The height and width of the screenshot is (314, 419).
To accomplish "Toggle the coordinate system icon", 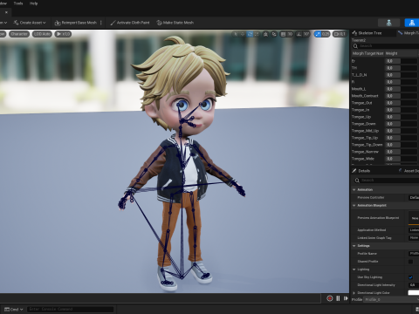I will (265, 34).
